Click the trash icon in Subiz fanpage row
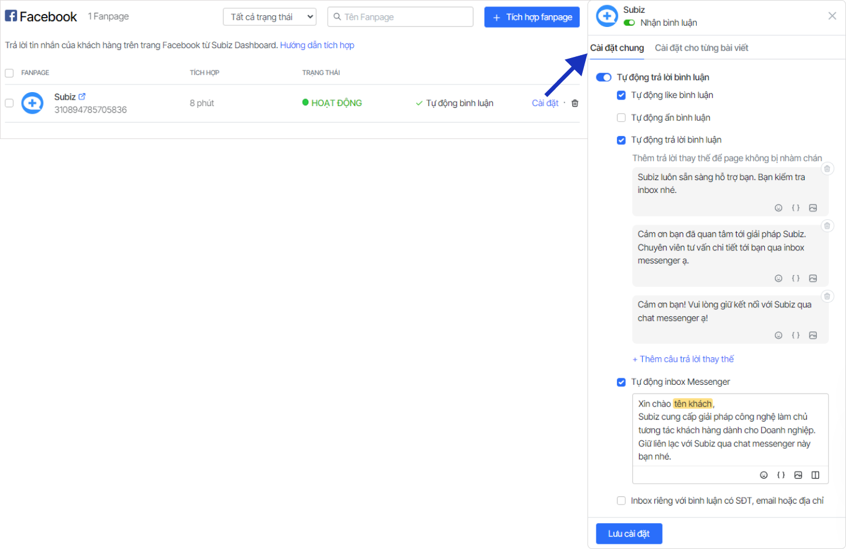Screen dimensions: 846x549 point(575,103)
